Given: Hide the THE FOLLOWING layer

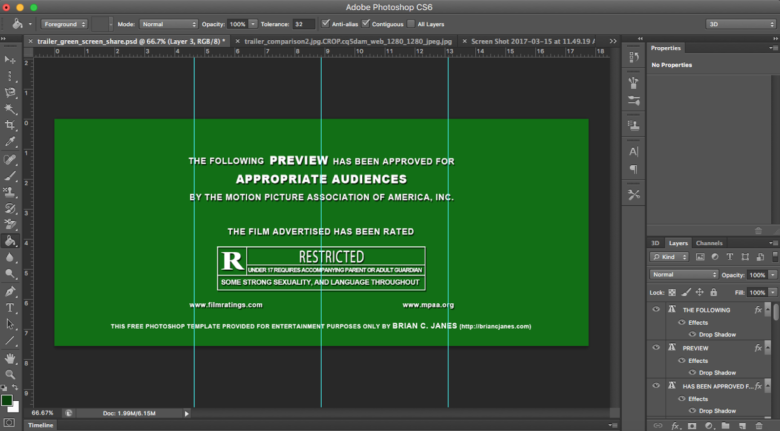Looking at the screenshot, I should point(656,309).
